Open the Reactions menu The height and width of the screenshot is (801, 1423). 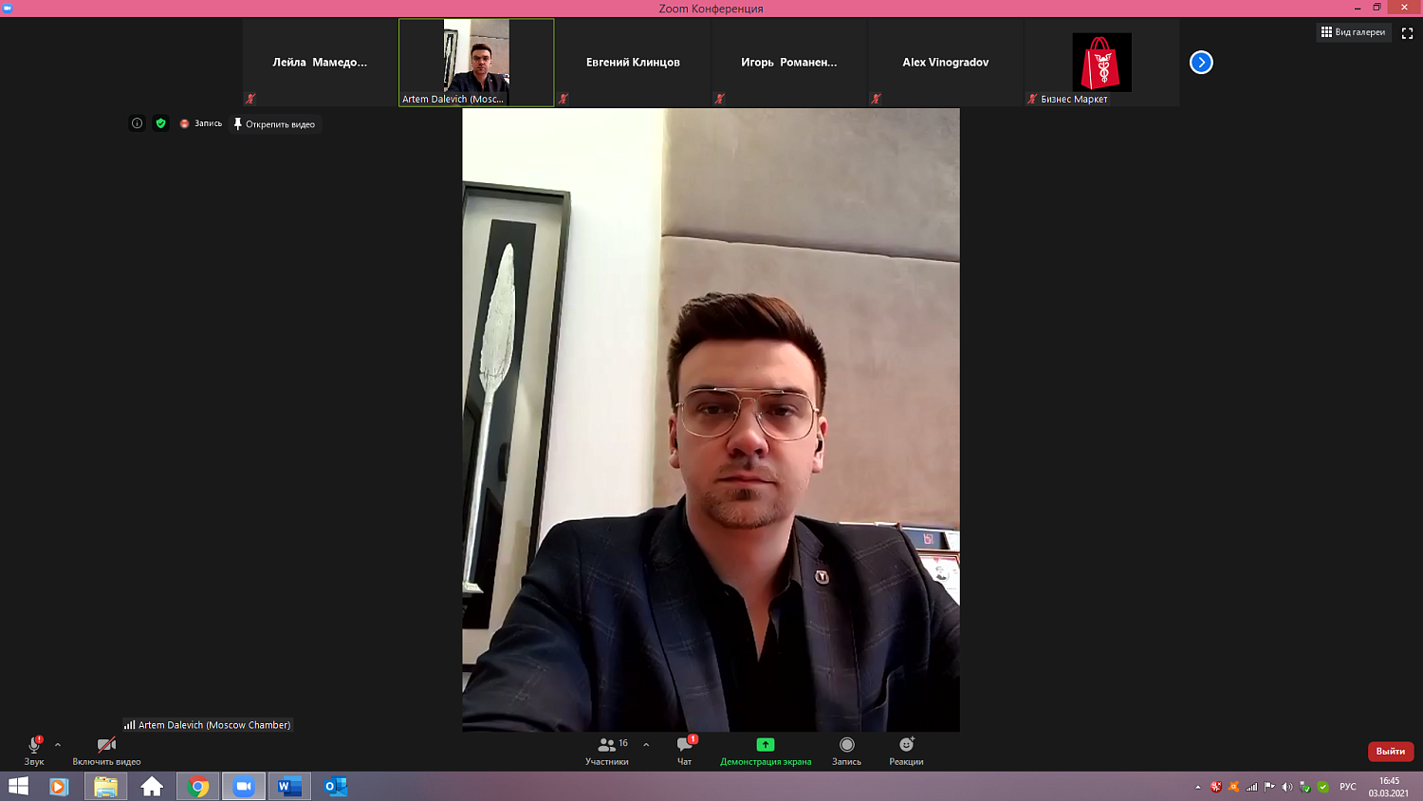tap(906, 750)
